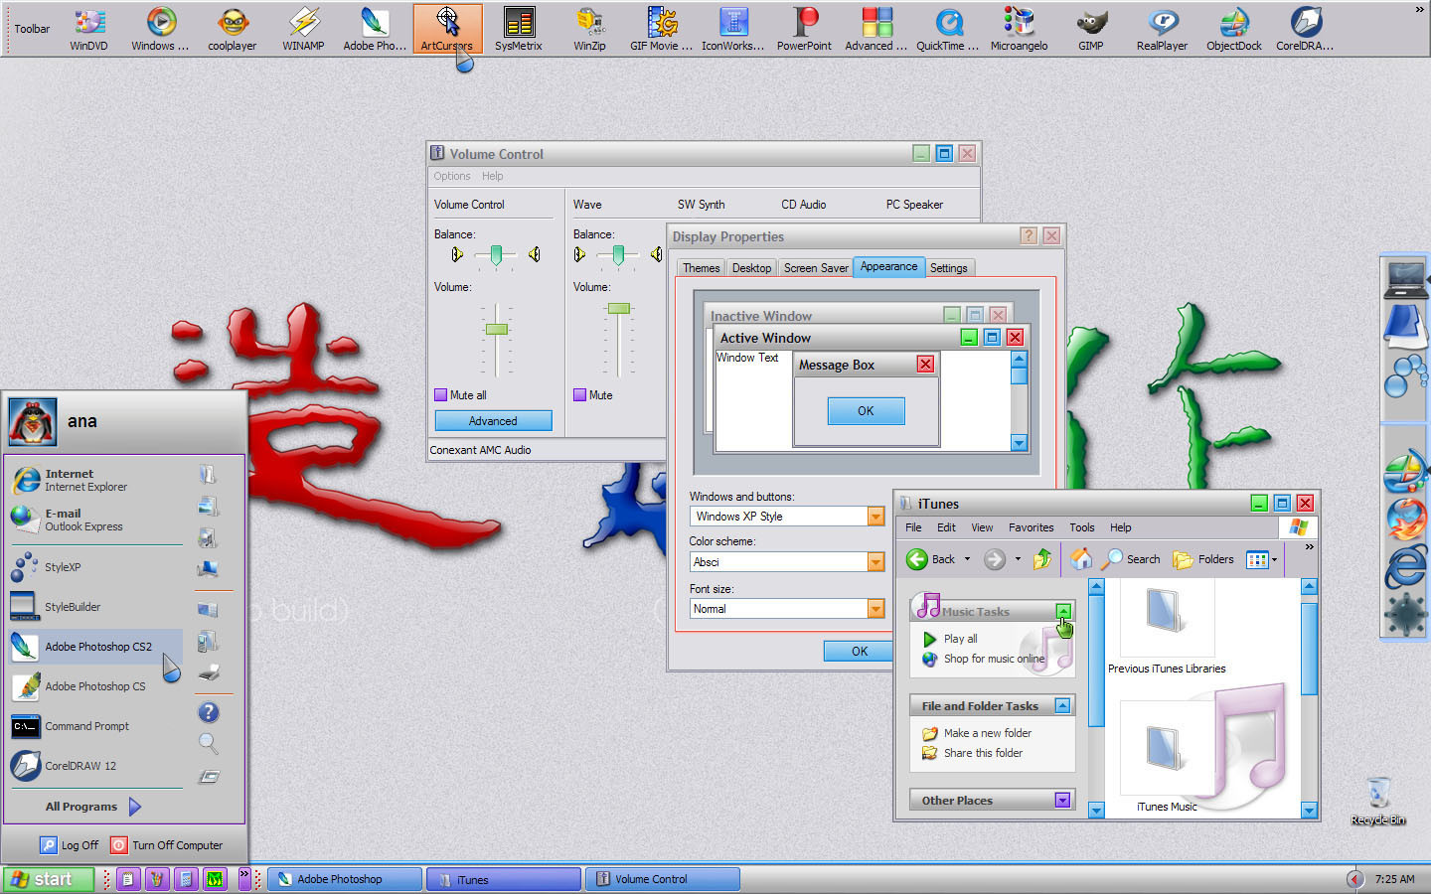This screenshot has height=894, width=1431.
Task: Launch IconWorkshop from the toolbar
Action: (733, 29)
